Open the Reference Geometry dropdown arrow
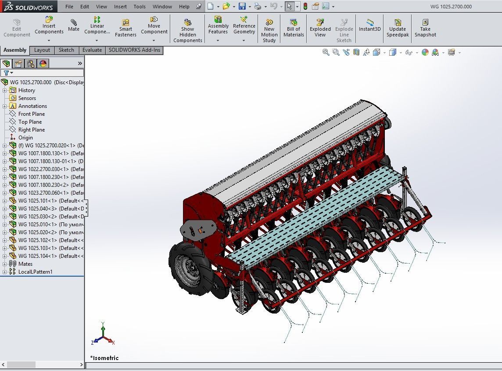502x371 pixels. [244, 41]
